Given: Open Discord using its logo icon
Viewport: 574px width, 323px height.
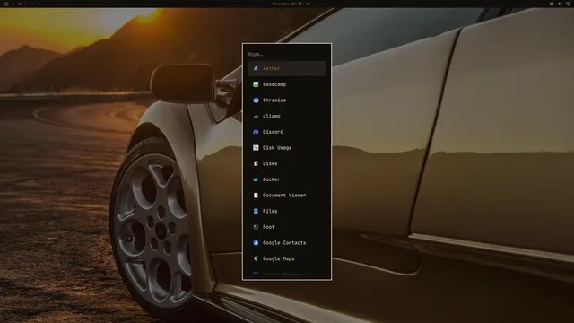Looking at the screenshot, I should pos(256,132).
